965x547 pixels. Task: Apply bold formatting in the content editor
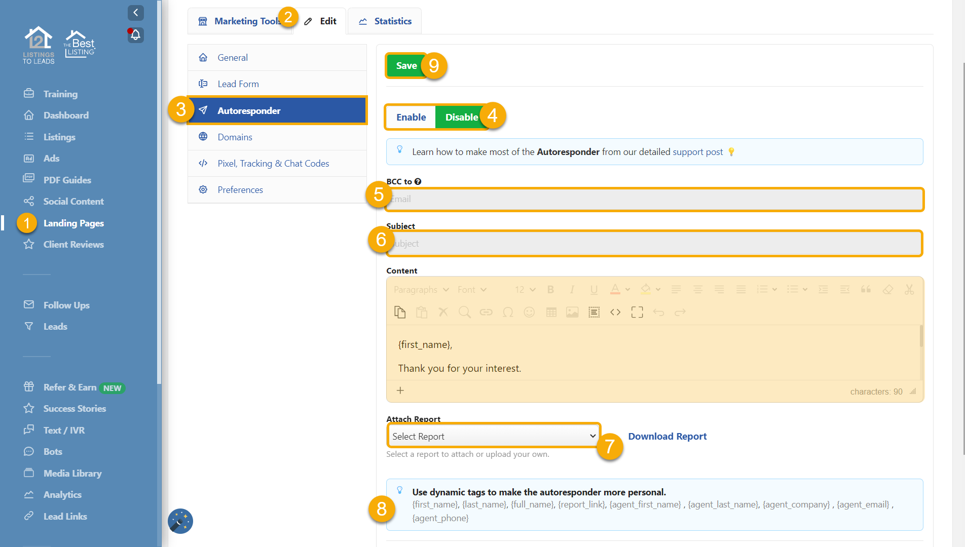[551, 289]
